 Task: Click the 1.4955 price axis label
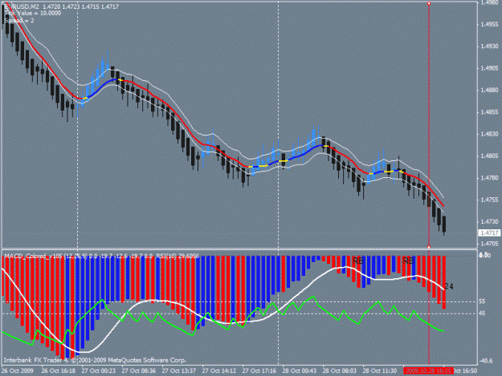click(x=489, y=25)
